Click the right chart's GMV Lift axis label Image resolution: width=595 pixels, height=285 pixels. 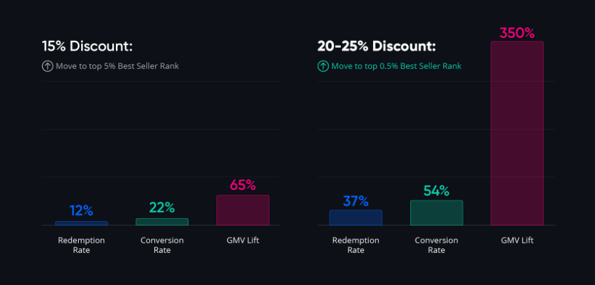tap(517, 240)
